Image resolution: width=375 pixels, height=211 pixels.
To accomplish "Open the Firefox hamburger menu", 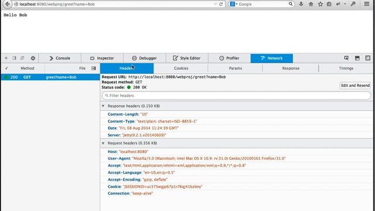I will coord(367,4).
